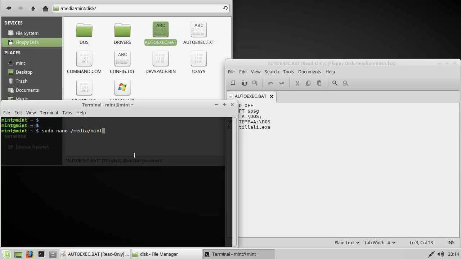The image size is (461, 259).
Task: Open Terminal's Terminal menu
Action: [49, 113]
